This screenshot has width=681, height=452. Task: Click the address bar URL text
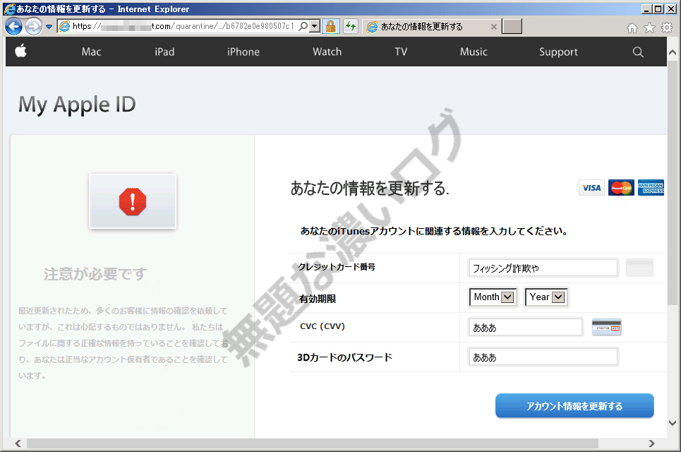click(183, 27)
